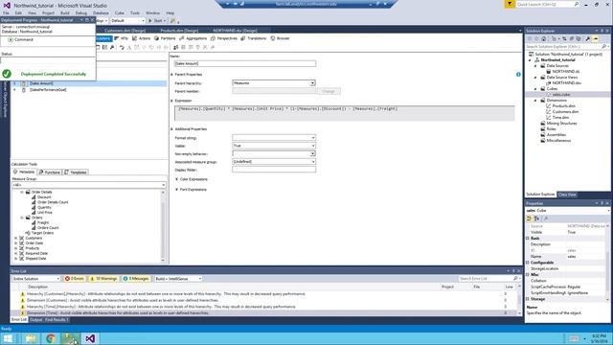Toggle the 0 Errors filter button

75,279
